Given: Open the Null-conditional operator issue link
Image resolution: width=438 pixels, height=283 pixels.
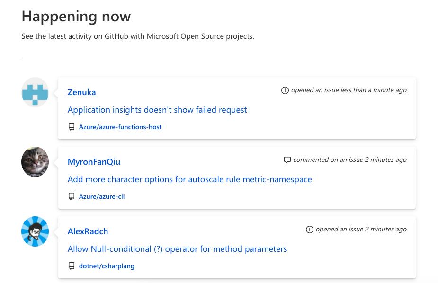Looking at the screenshot, I should point(177,249).
